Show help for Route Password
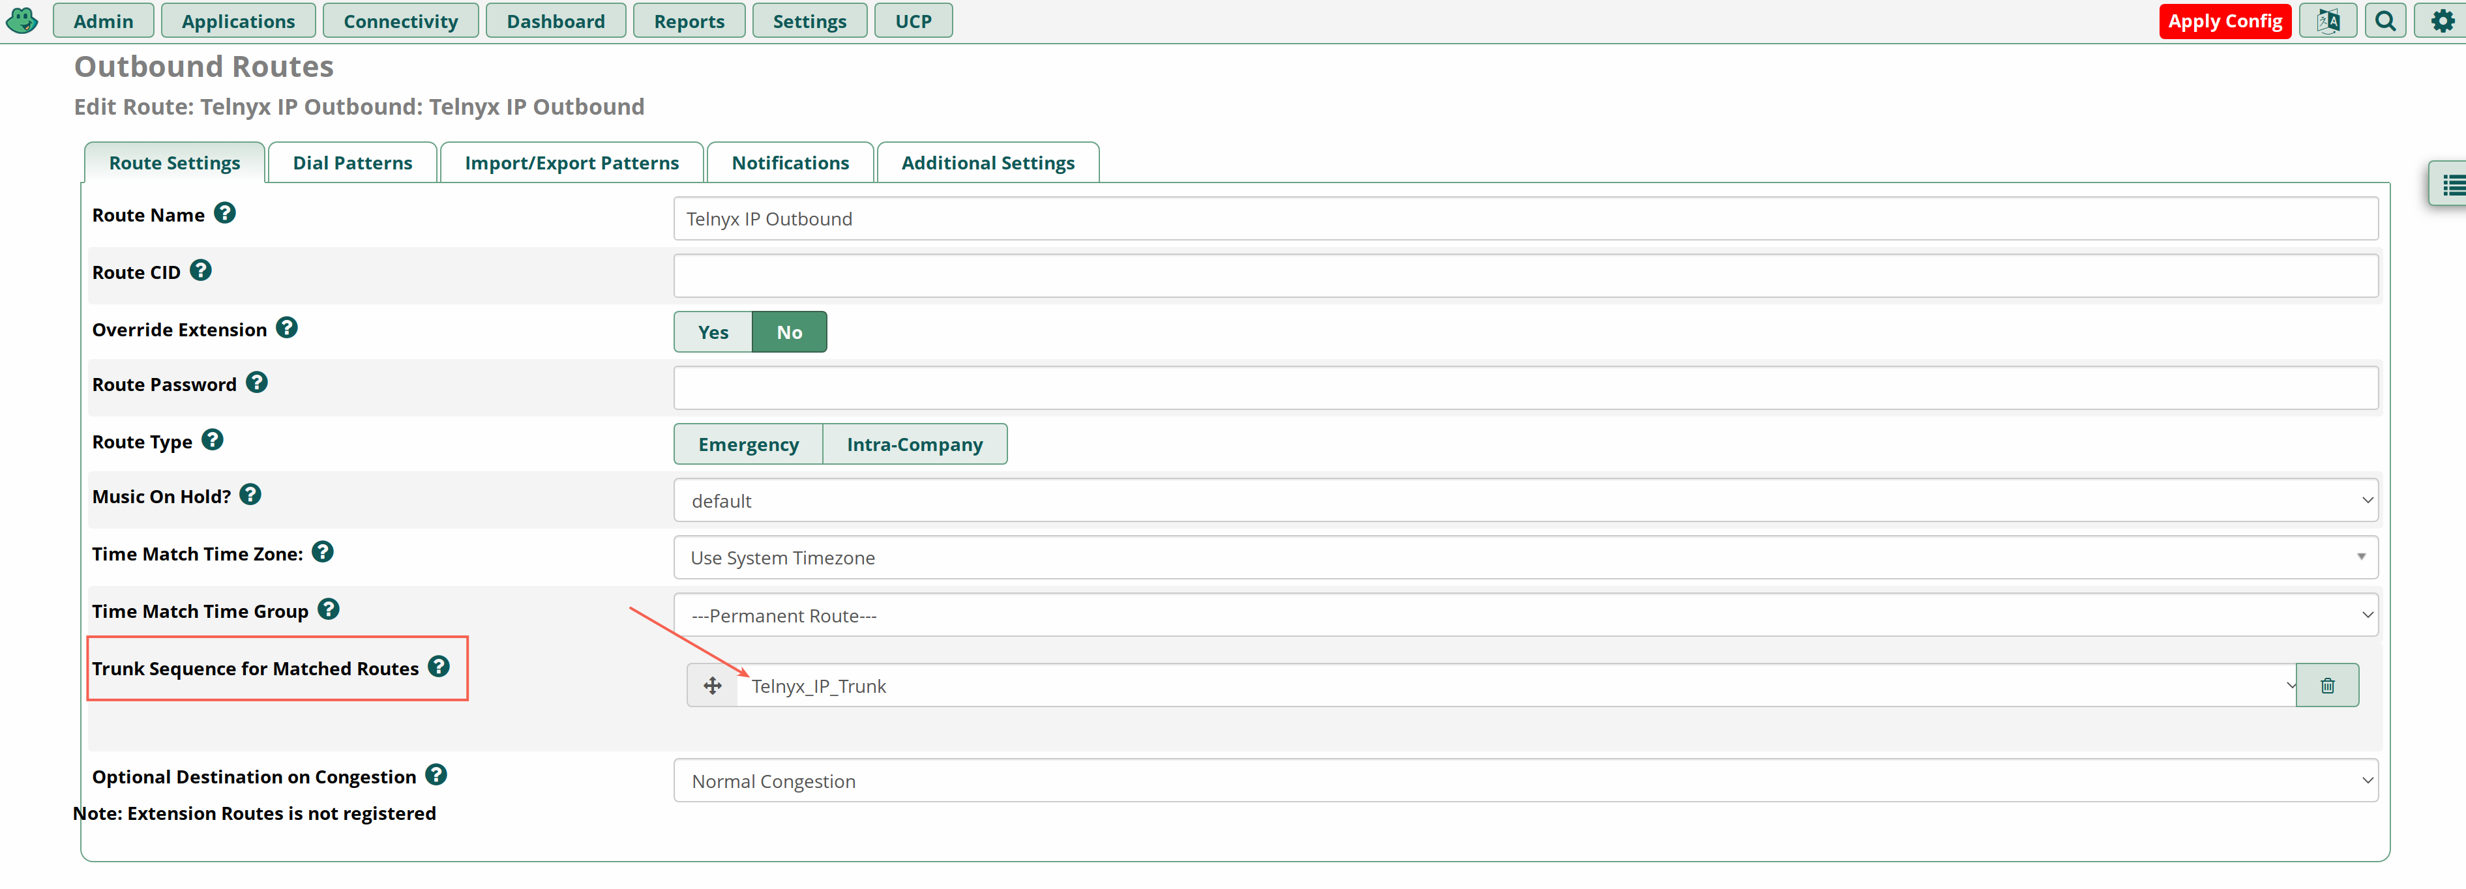 [x=256, y=383]
